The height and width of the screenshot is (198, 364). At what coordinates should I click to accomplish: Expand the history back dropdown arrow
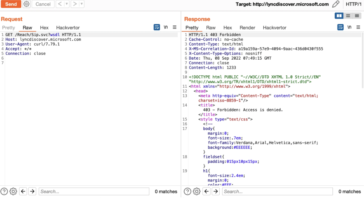point(67,4)
